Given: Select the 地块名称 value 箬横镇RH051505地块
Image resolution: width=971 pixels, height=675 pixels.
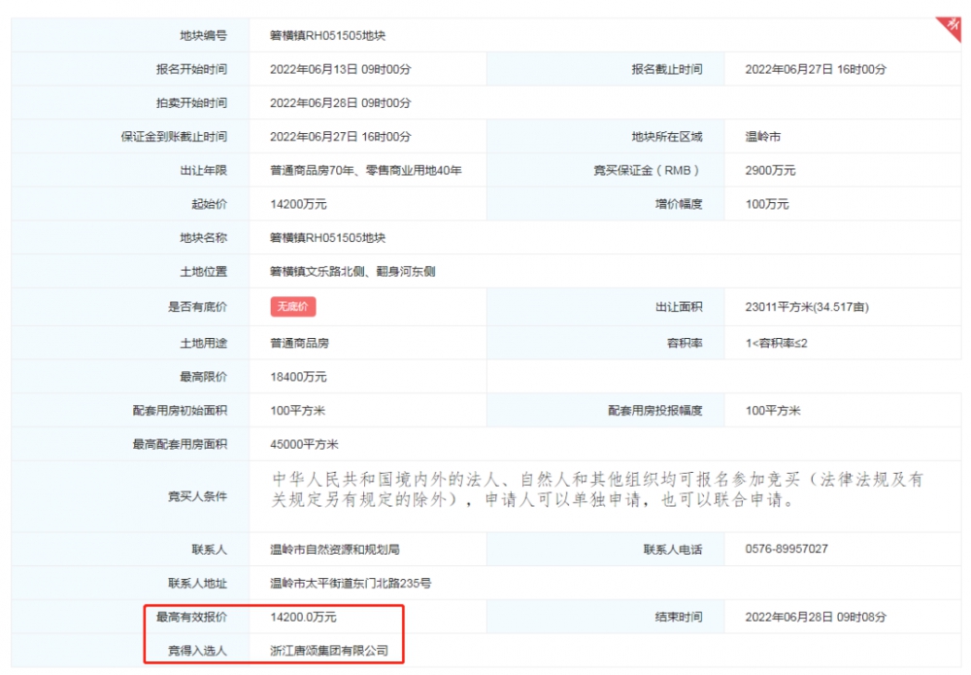Looking at the screenshot, I should pyautogui.click(x=327, y=238).
